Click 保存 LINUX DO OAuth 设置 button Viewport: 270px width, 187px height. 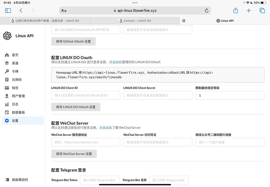pyautogui.click(x=76, y=107)
